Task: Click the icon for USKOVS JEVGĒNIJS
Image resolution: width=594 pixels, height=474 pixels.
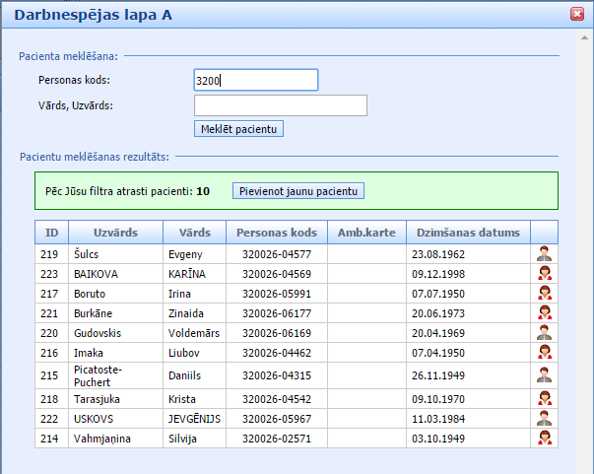Action: [544, 418]
